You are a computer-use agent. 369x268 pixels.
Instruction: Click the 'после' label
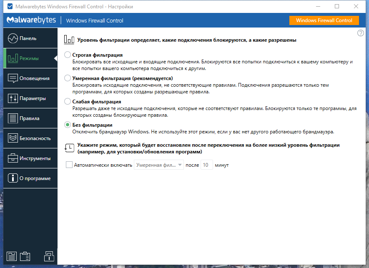coord(192,165)
